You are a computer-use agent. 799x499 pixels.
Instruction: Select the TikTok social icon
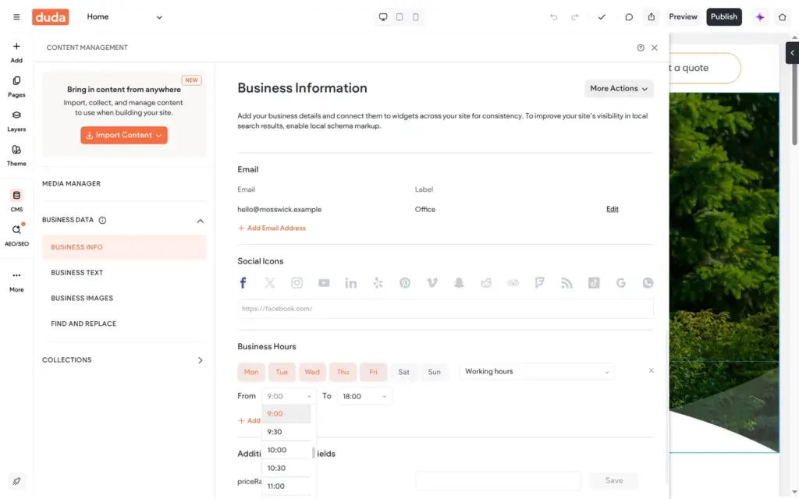[594, 282]
